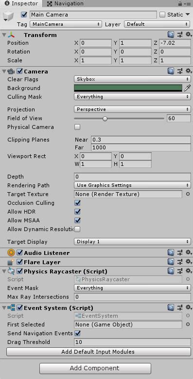Open Static options dropdown arrow
193x379 pixels.
pos(188,15)
